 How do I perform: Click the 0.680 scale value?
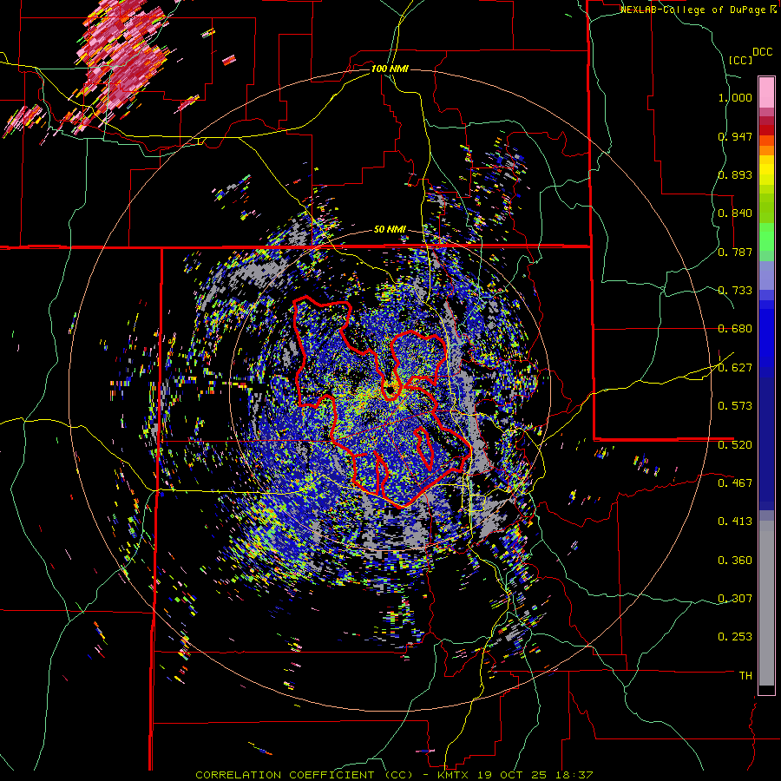(735, 329)
